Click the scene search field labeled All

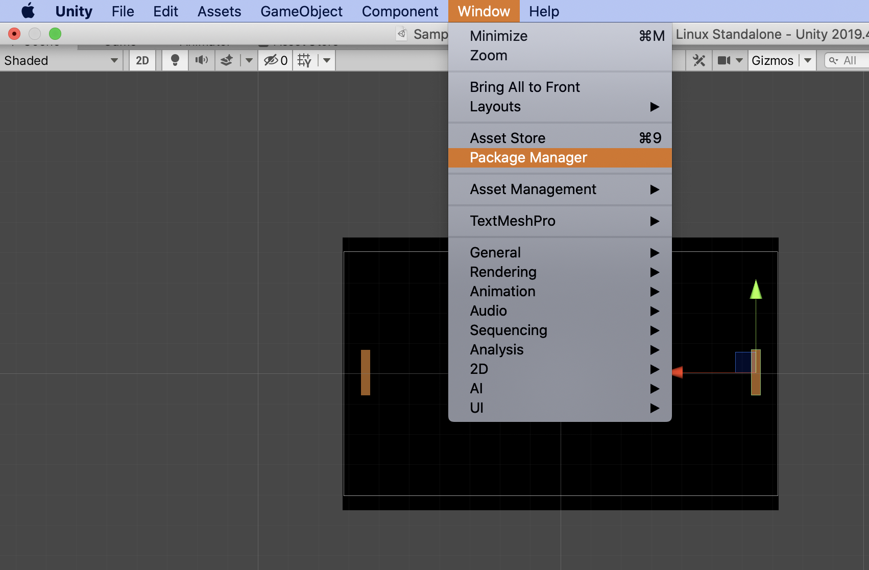[x=849, y=60]
